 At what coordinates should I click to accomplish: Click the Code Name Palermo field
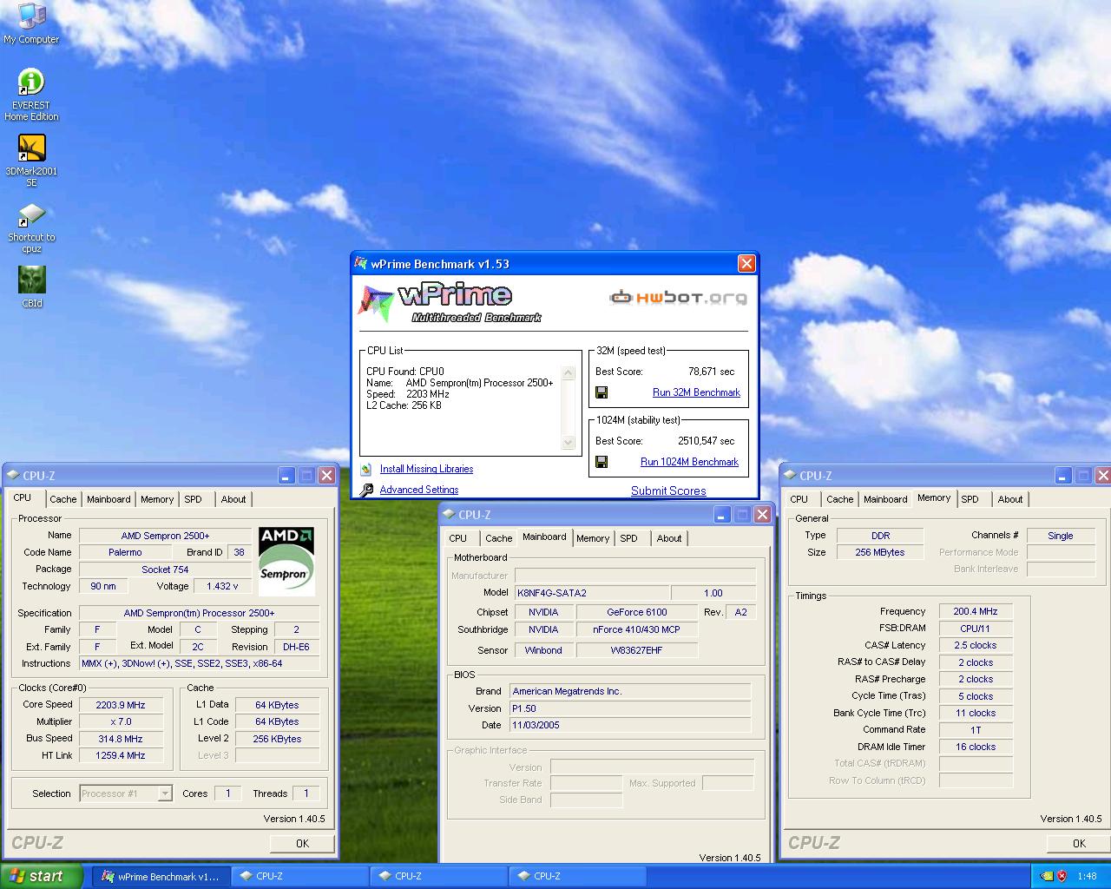point(125,552)
